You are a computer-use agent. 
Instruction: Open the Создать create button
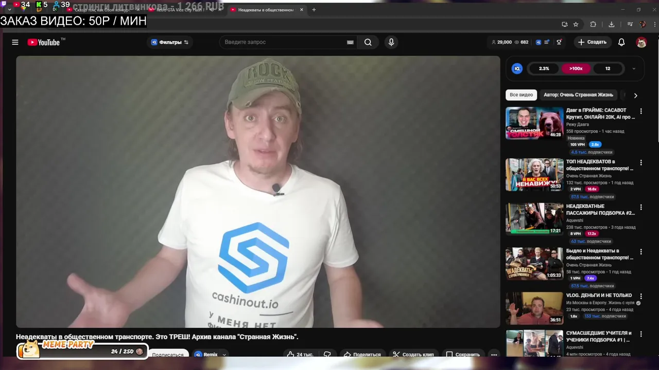[592, 42]
